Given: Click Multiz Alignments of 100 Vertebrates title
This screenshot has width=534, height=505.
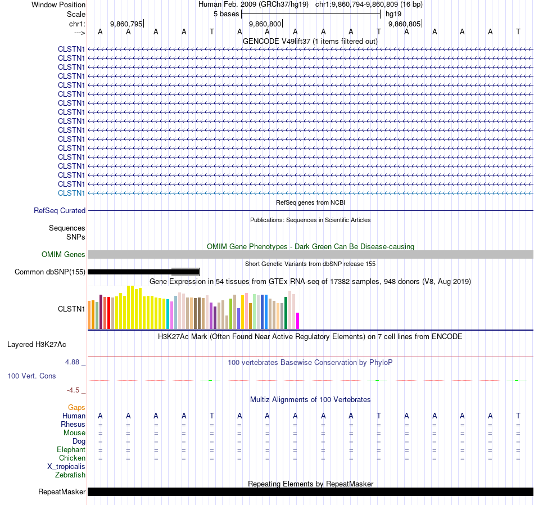Looking at the screenshot, I should (x=310, y=399).
